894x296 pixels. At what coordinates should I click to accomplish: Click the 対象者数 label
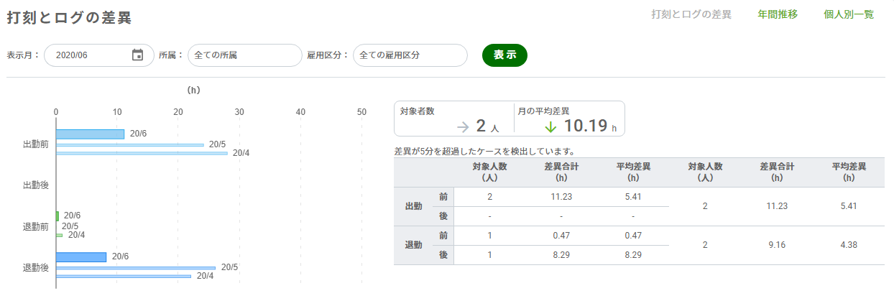(x=417, y=111)
